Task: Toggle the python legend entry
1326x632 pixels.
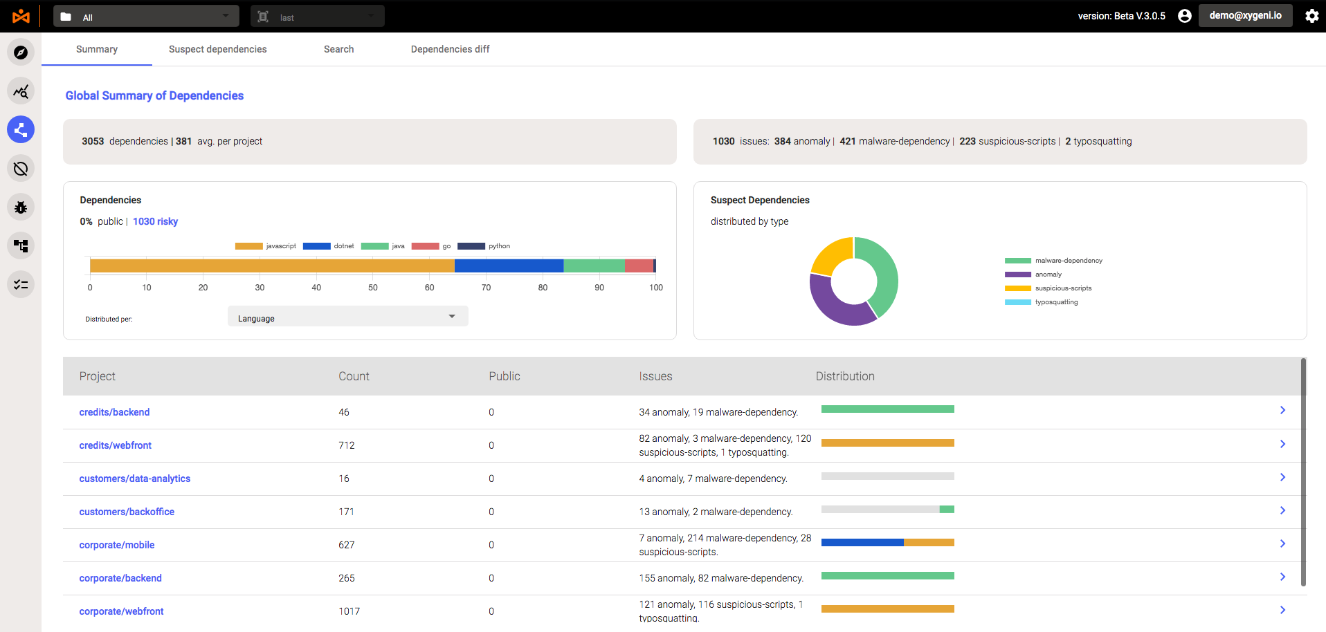Action: coord(484,246)
